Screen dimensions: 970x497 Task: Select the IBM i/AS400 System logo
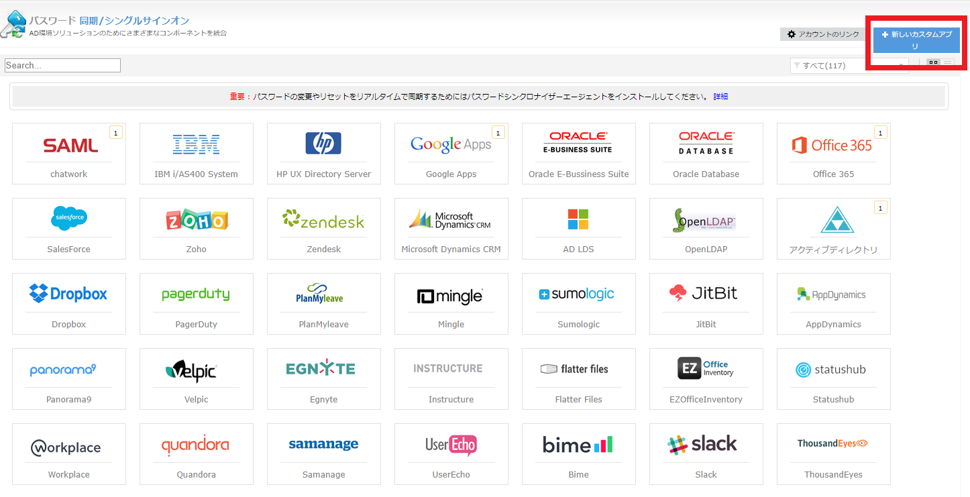[197, 144]
